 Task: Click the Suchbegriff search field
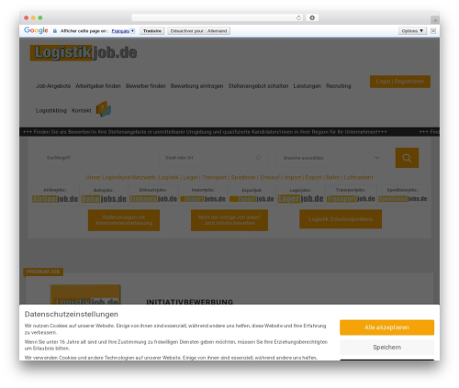tap(95, 158)
